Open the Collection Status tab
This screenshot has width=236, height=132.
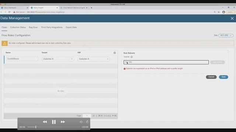click(x=18, y=27)
